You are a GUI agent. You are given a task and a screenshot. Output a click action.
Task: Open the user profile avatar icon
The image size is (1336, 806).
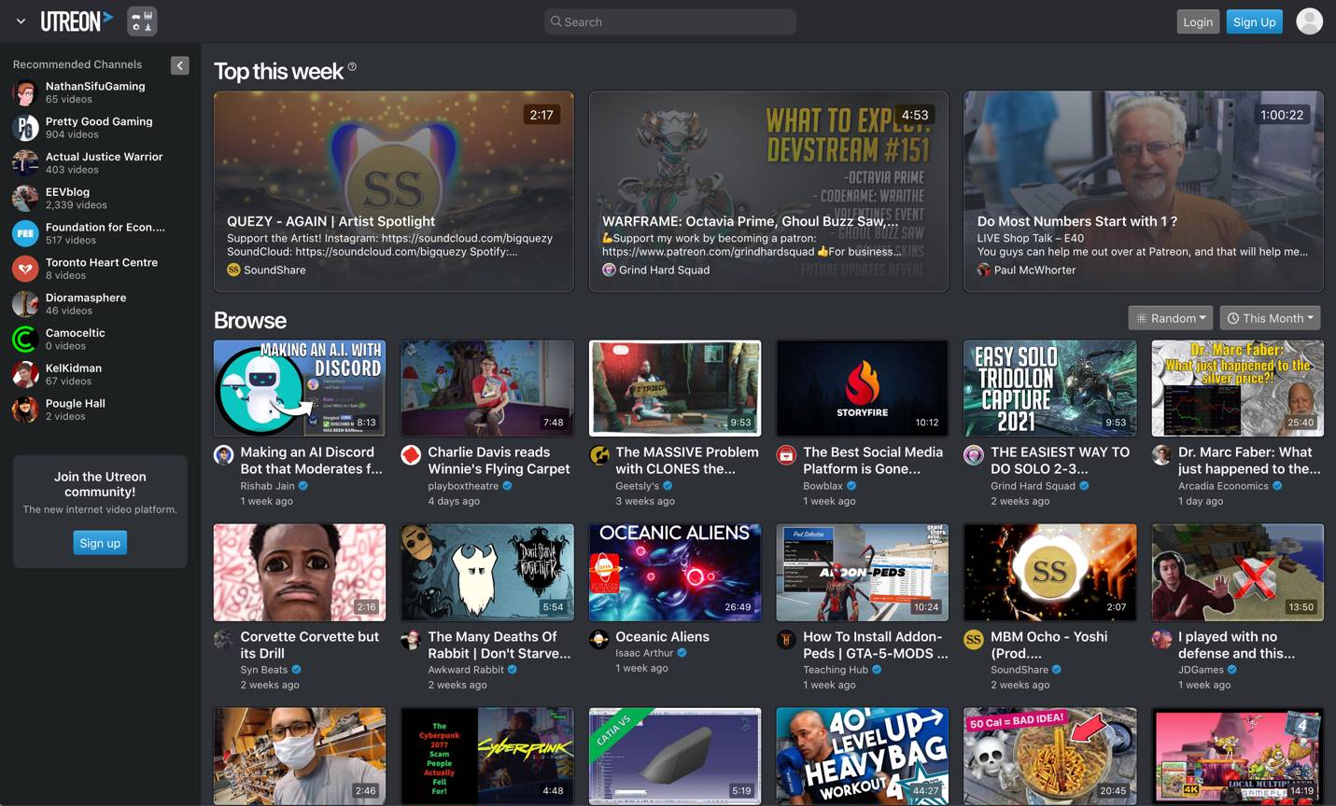[x=1309, y=21]
